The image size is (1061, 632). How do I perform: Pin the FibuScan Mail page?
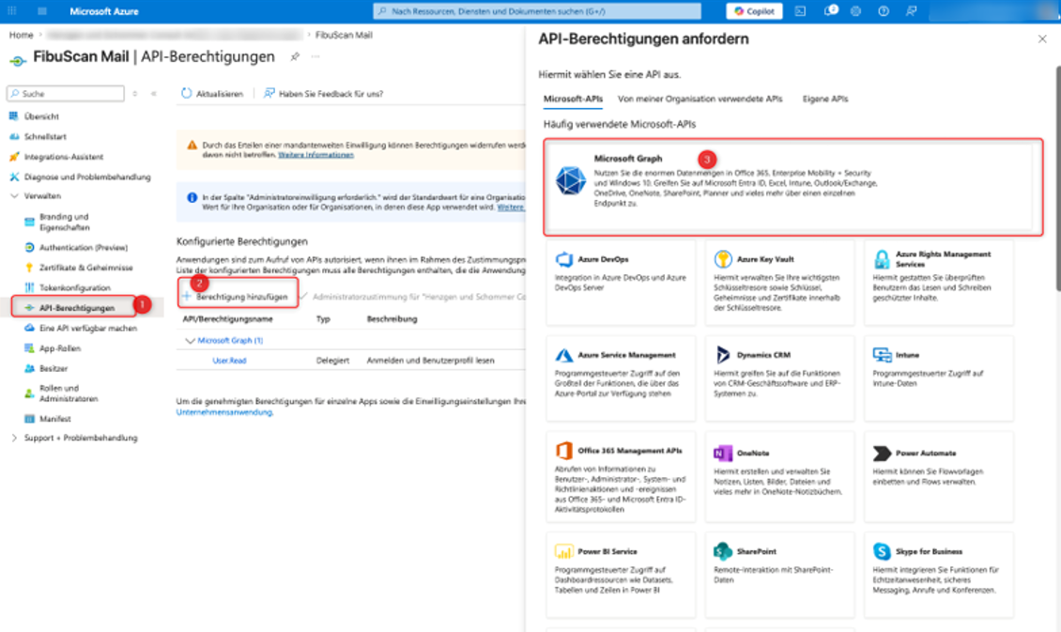(x=294, y=57)
